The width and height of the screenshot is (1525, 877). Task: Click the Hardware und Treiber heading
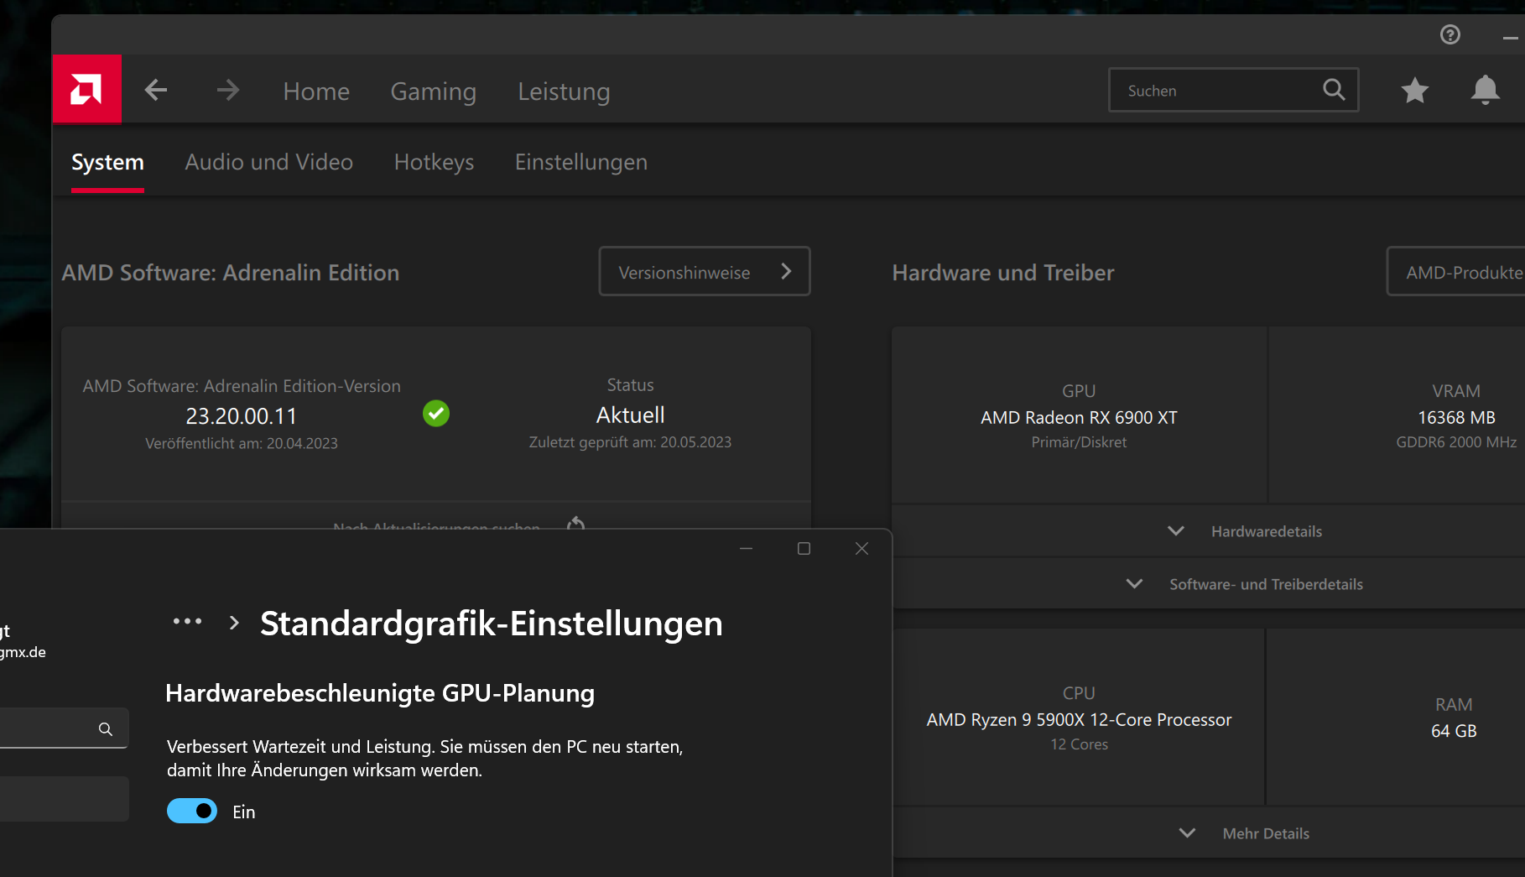[x=1003, y=273]
